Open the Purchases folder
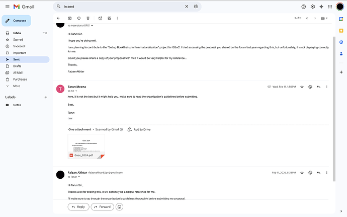The width and height of the screenshot is (347, 217). coord(26,80)
